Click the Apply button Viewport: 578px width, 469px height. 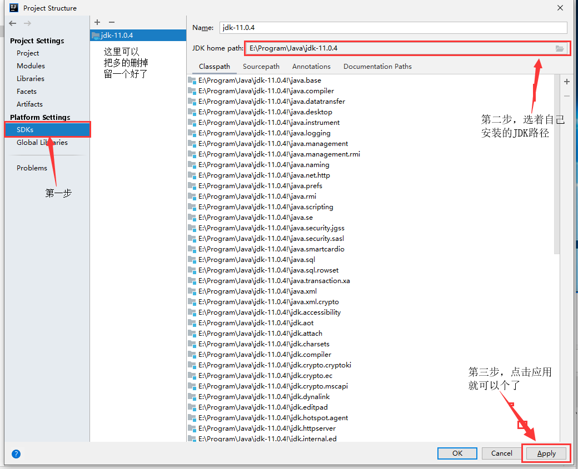pos(546,453)
